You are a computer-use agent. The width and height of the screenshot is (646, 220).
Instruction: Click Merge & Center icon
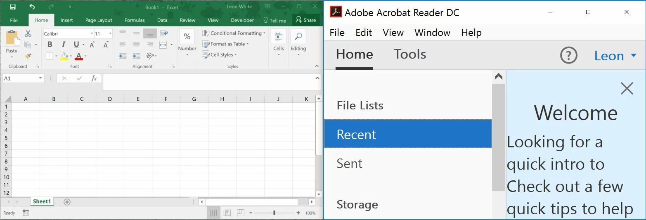pyautogui.click(x=163, y=45)
